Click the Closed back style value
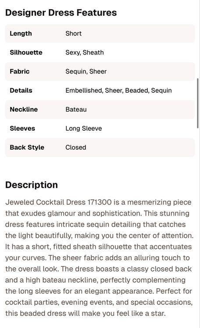Screen dimensions: 200x328 pyautogui.click(x=76, y=147)
